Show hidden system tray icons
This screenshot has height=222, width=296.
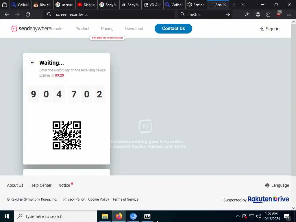[238, 216]
